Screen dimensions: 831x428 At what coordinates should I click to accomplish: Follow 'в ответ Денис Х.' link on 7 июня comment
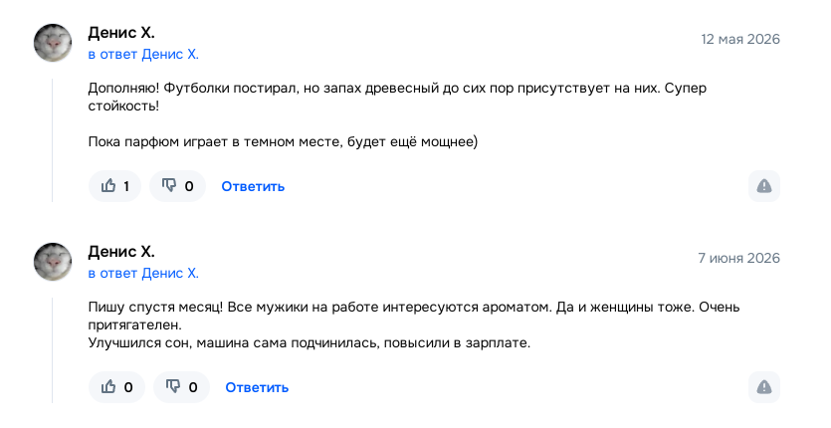[143, 273]
